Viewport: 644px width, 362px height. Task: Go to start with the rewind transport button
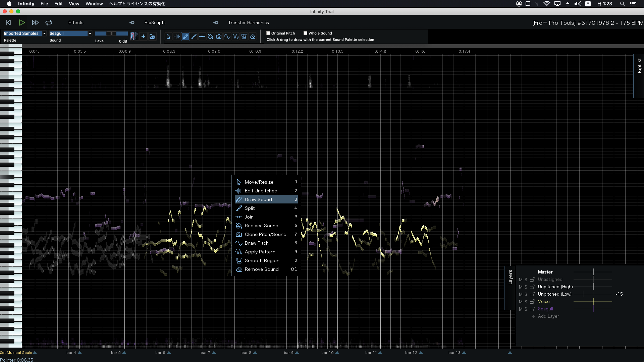(9, 22)
